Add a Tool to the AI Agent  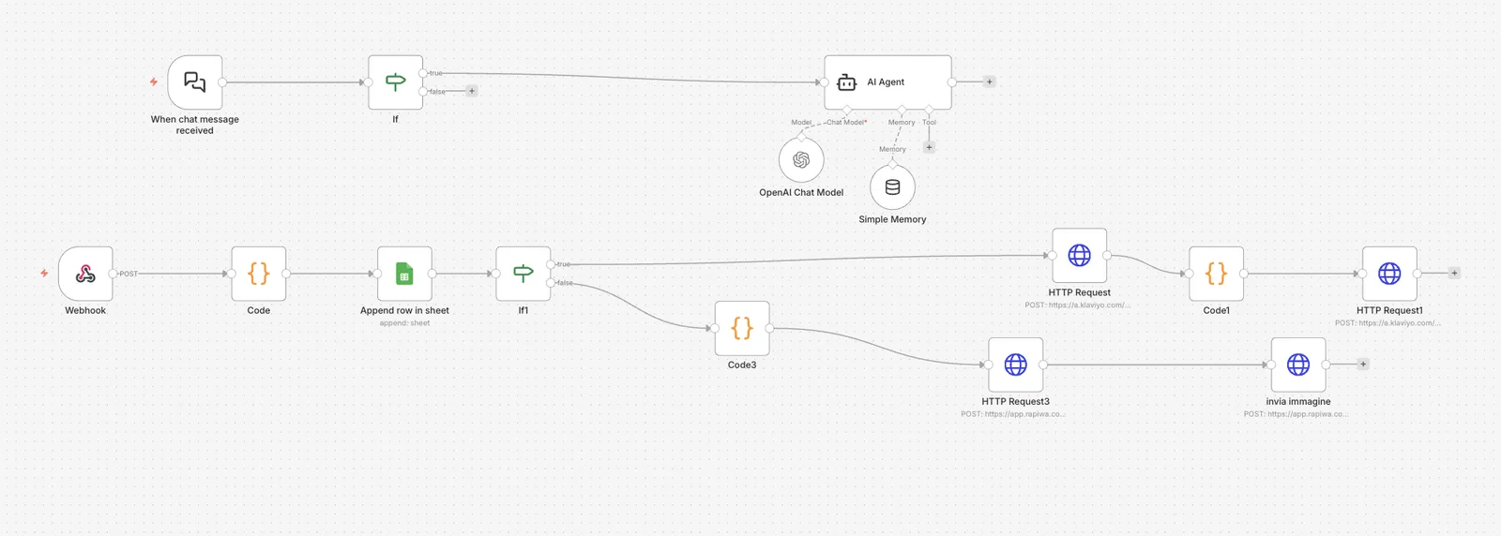(x=929, y=147)
